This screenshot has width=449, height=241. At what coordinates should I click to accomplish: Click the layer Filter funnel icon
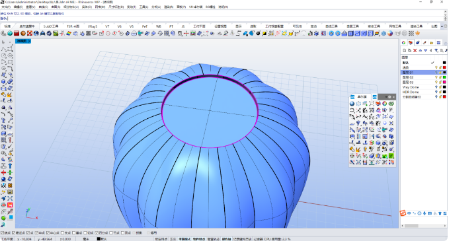pyautogui.click(x=436, y=51)
